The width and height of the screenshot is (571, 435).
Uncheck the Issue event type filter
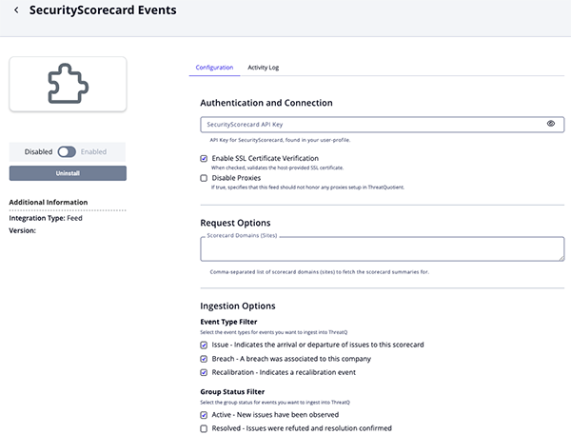[x=204, y=345]
